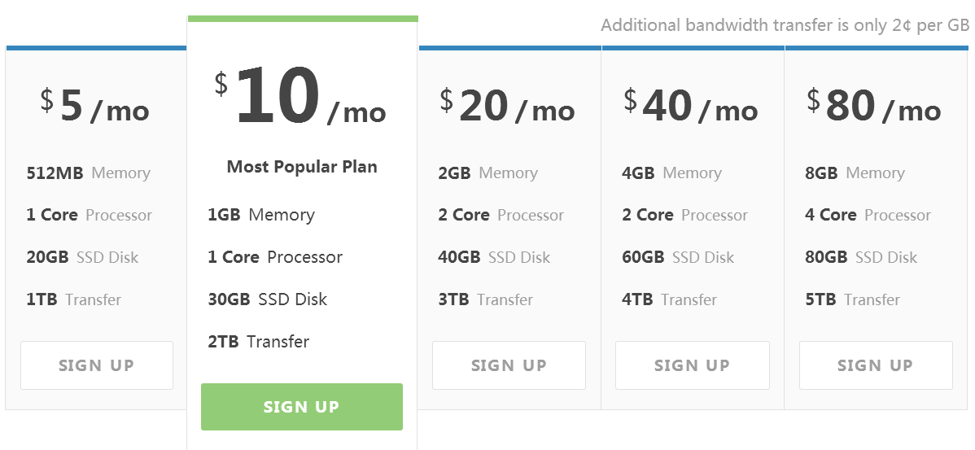Click the Most Popular Plan label
The height and width of the screenshot is (450, 975).
pyautogui.click(x=302, y=167)
